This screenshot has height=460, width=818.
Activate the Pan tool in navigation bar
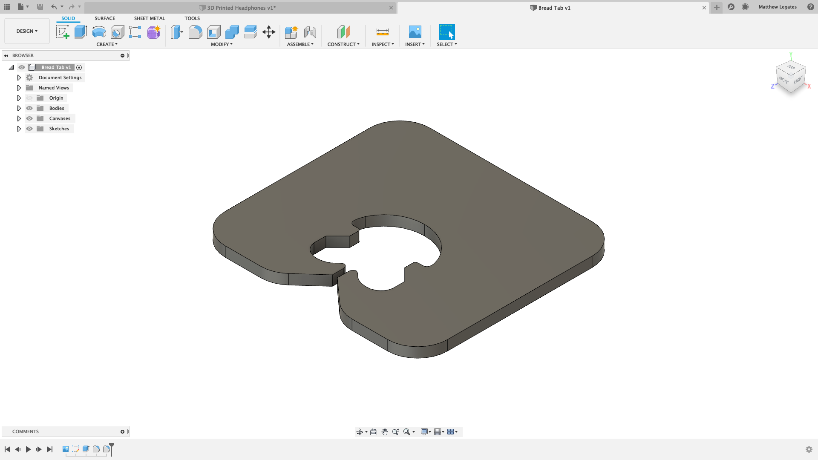(385, 431)
